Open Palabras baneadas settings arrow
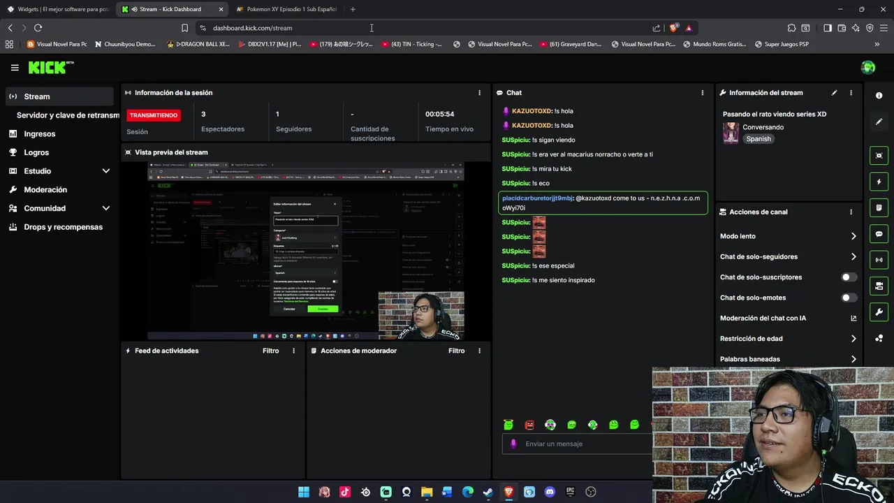The width and height of the screenshot is (894, 503). tap(853, 359)
